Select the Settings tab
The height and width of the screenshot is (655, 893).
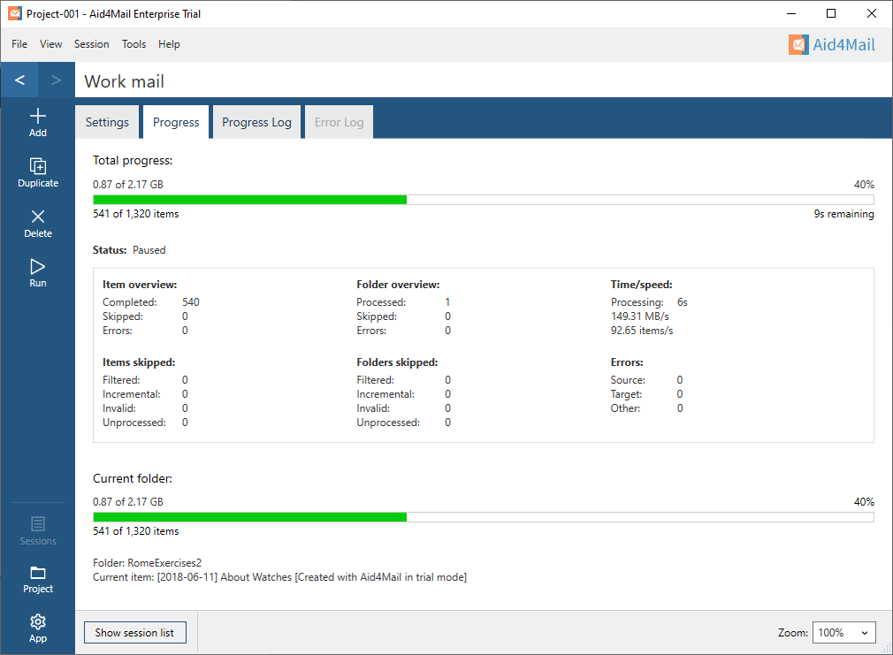click(107, 122)
